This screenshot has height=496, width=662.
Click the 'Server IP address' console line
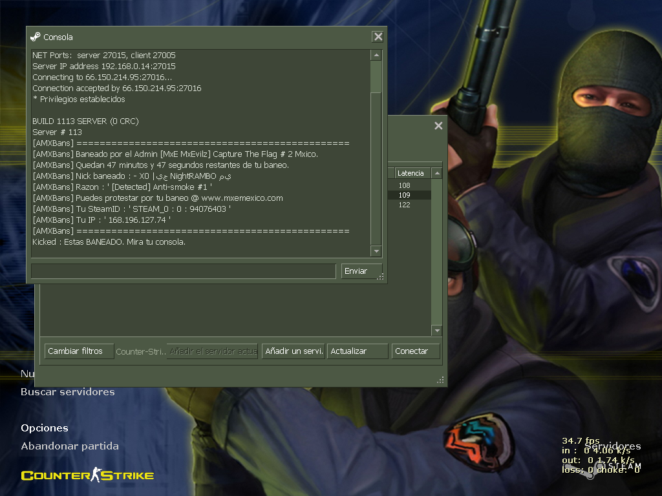104,67
